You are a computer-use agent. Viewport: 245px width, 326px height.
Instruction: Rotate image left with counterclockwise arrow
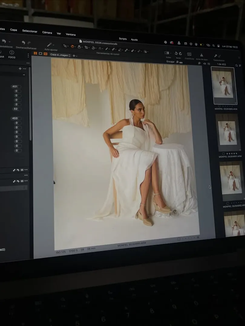click(176, 53)
